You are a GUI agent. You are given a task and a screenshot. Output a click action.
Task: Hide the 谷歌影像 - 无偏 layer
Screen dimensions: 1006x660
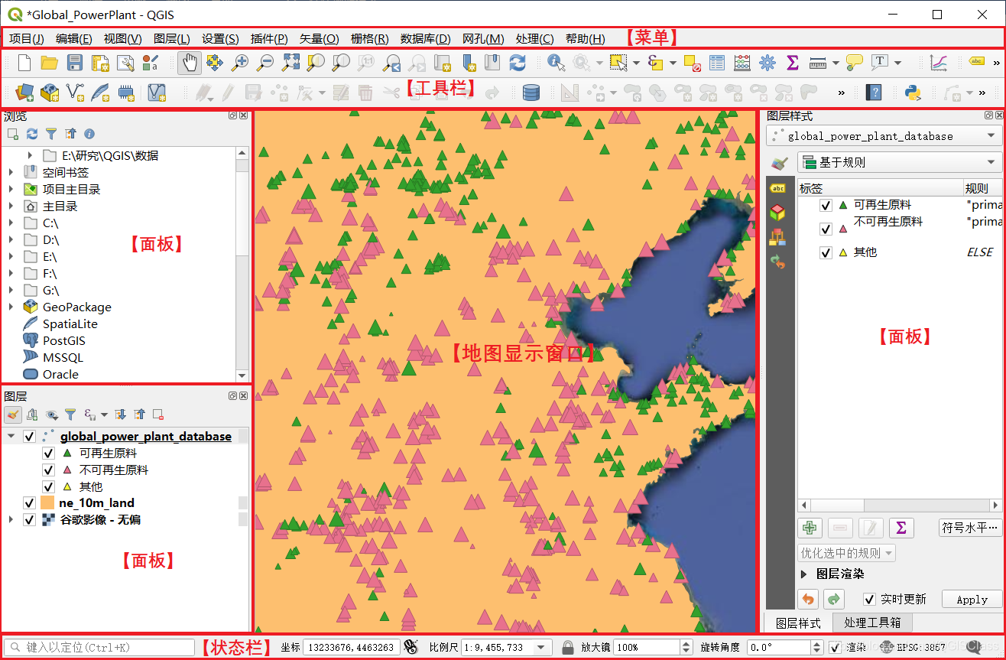30,520
